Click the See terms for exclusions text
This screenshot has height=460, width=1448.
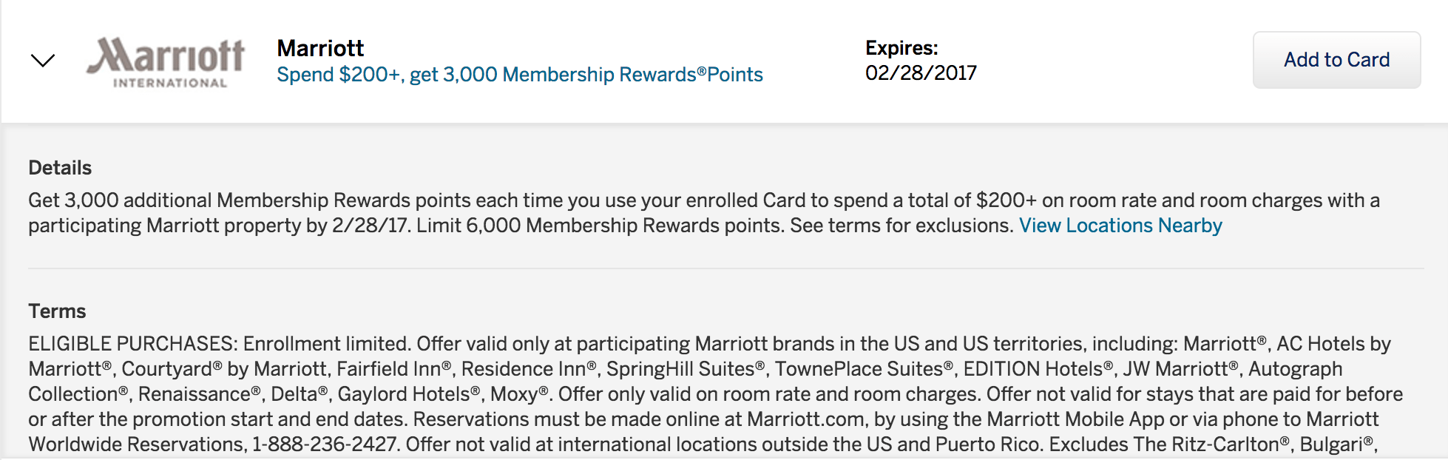(901, 226)
